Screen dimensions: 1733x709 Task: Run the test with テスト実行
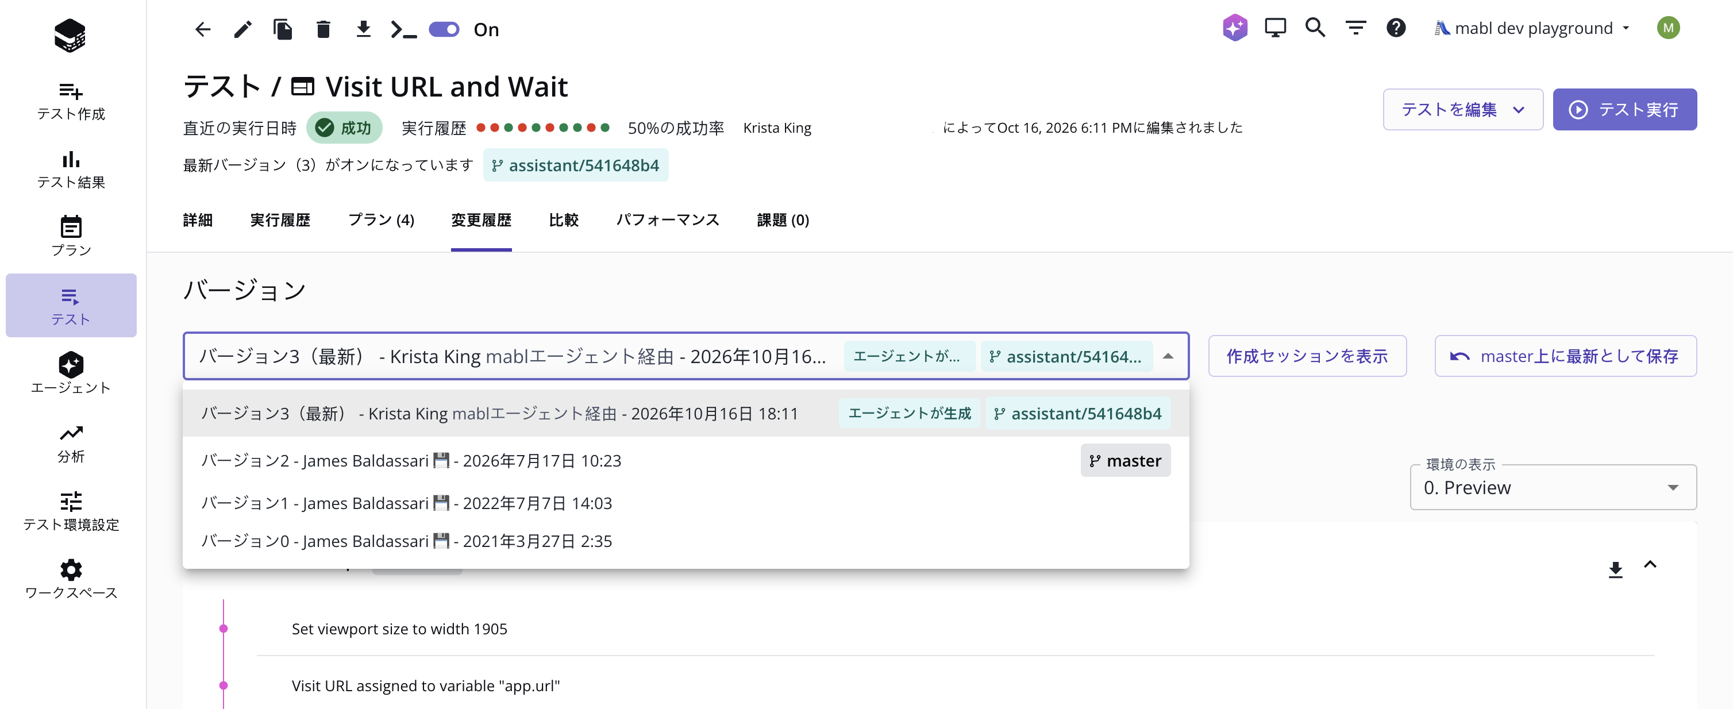tap(1625, 110)
